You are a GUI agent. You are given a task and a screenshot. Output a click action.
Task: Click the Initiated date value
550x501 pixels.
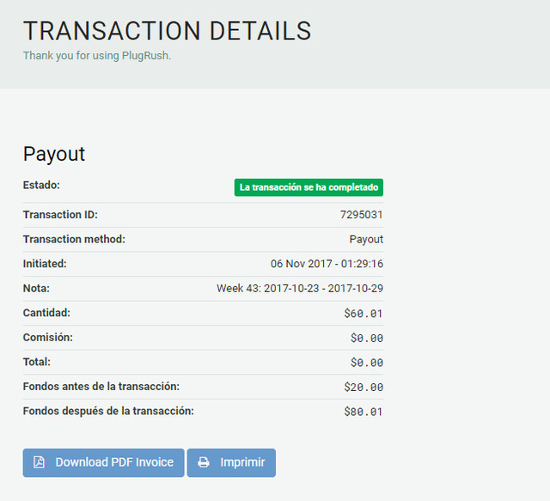pyautogui.click(x=327, y=264)
